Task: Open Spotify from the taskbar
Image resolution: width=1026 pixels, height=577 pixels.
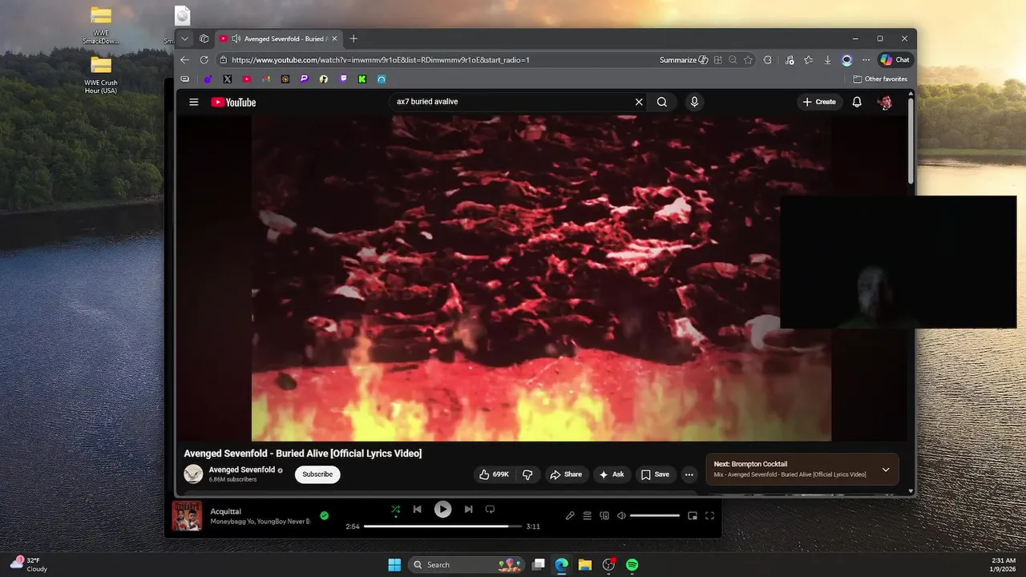Action: coord(632,565)
